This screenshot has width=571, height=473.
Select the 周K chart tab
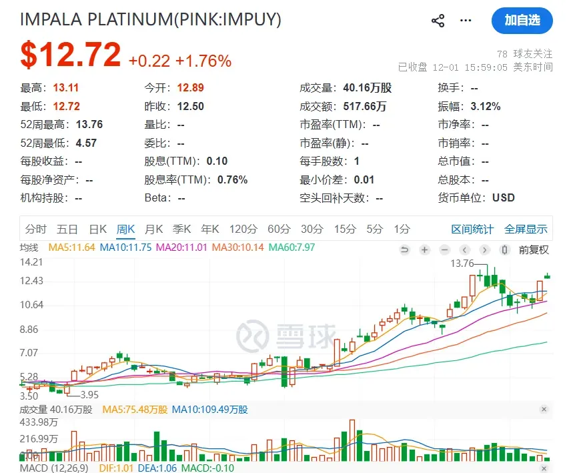tap(125, 229)
